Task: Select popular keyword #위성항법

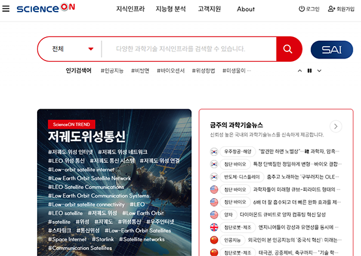Action: click(x=204, y=71)
